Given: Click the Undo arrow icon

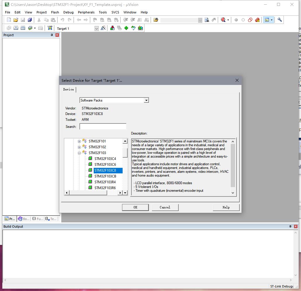Looking at the screenshot, I should pos(62,20).
